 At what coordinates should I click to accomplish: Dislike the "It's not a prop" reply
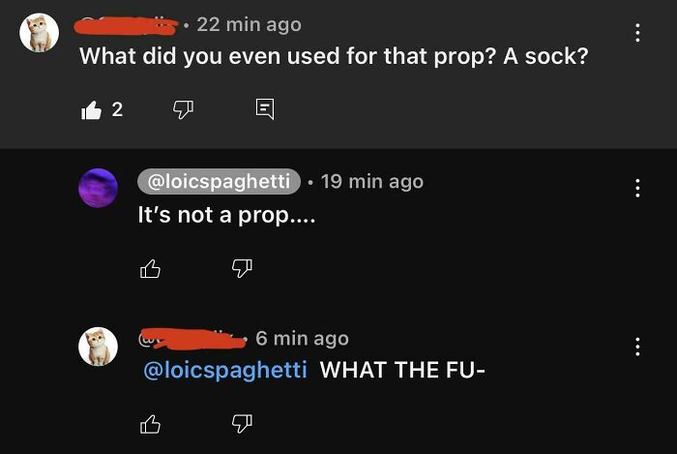tap(242, 269)
